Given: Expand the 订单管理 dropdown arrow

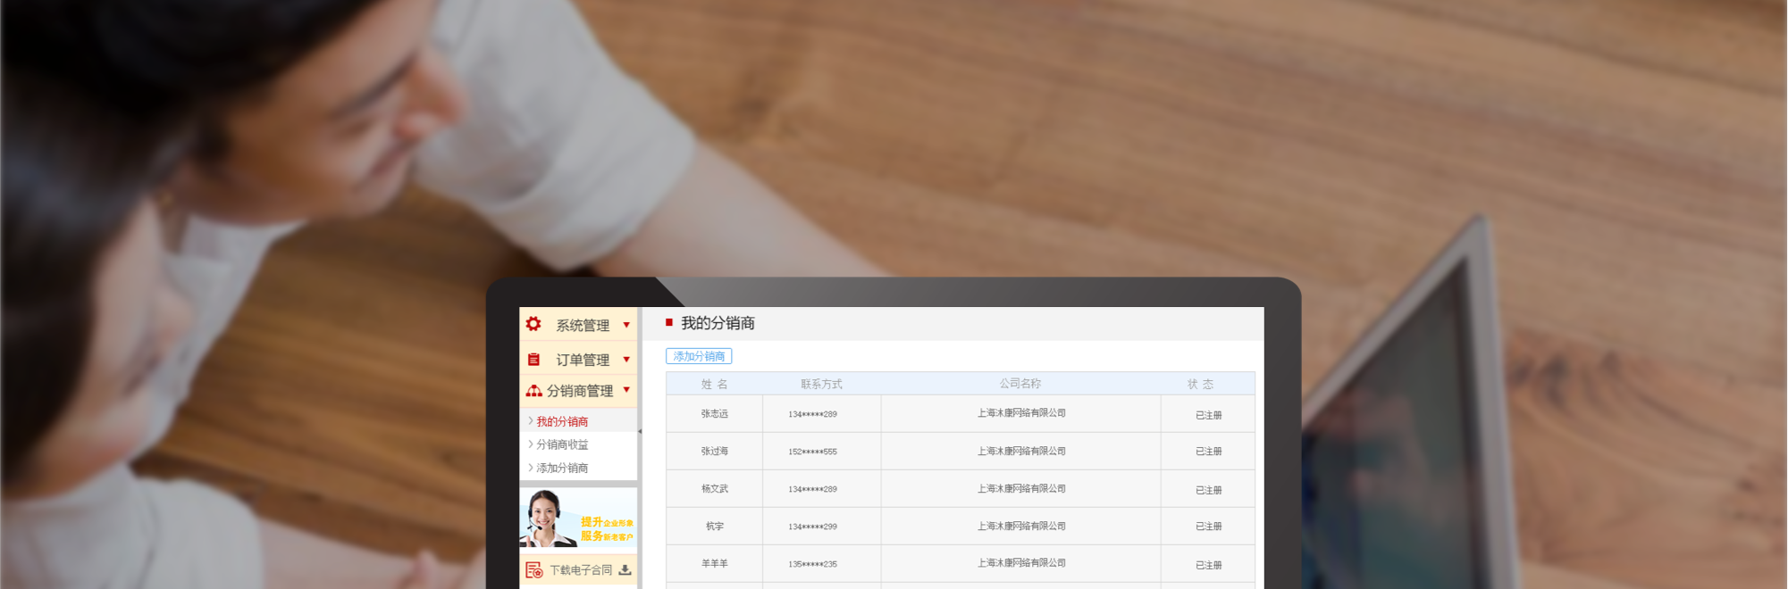Looking at the screenshot, I should pyautogui.click(x=626, y=360).
